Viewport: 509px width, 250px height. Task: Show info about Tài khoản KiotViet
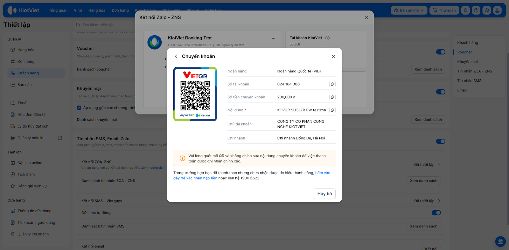[327, 38]
